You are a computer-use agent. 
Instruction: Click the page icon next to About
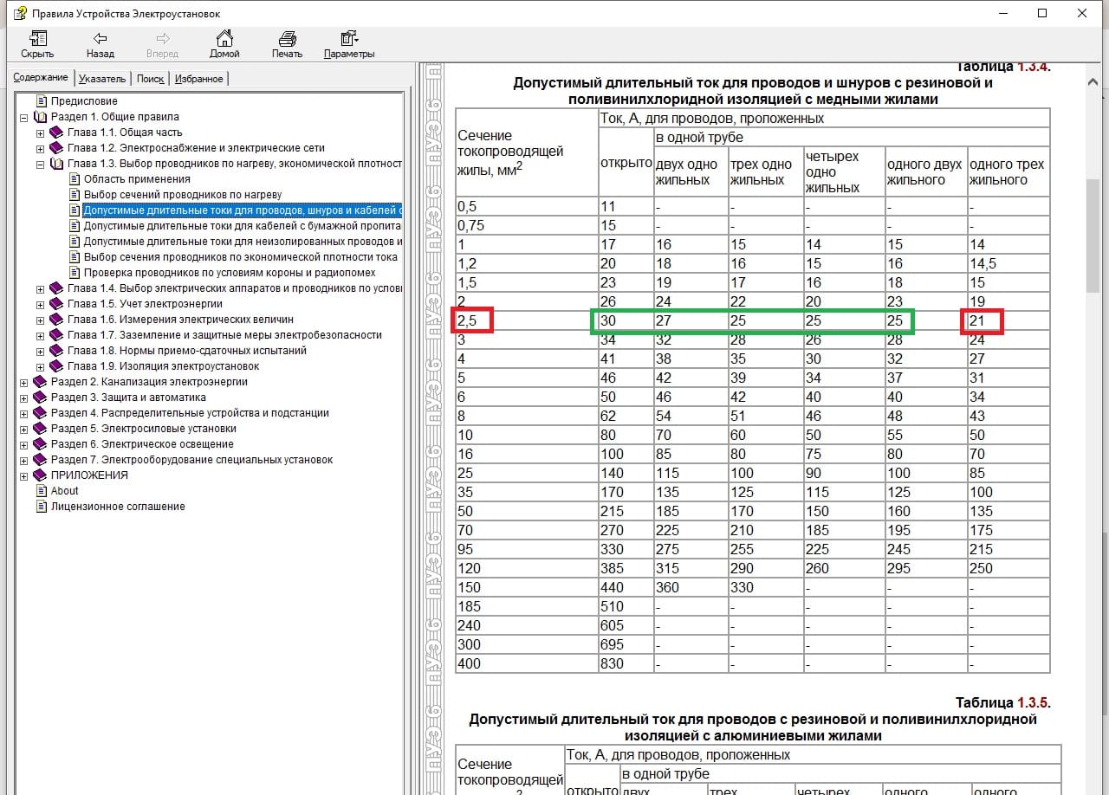41,491
